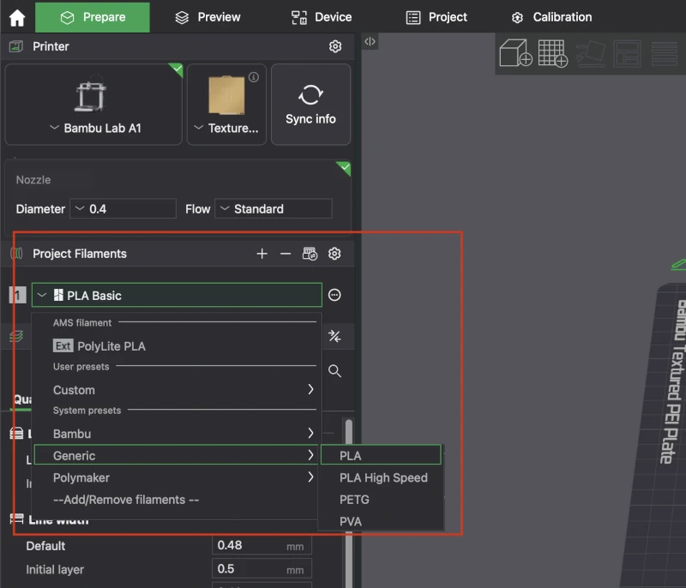Click the Printer panel icon
Viewport: 686px width, 588px height.
pyautogui.click(x=16, y=46)
